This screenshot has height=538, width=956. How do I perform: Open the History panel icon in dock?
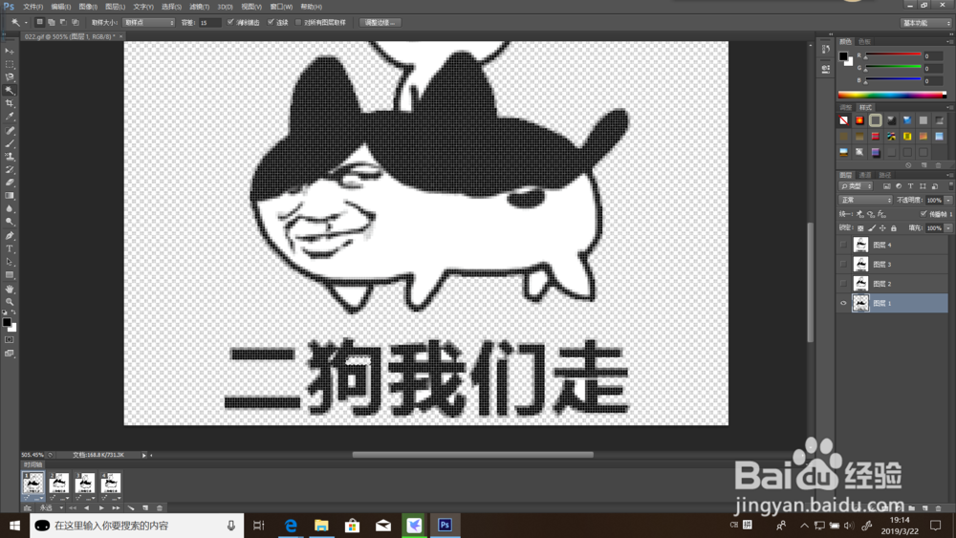(826, 50)
